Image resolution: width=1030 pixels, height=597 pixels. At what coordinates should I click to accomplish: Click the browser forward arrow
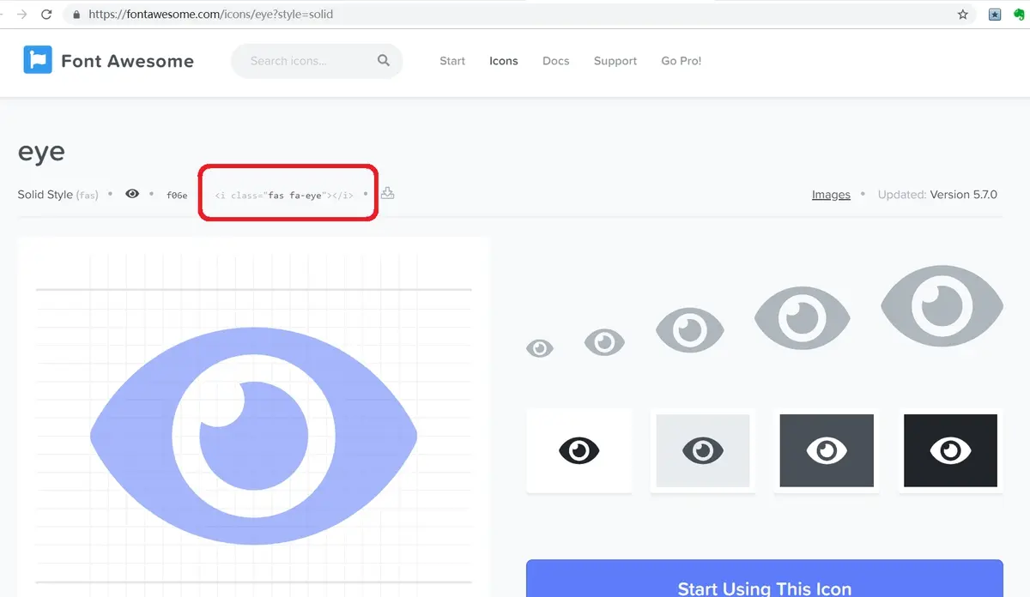pos(21,15)
